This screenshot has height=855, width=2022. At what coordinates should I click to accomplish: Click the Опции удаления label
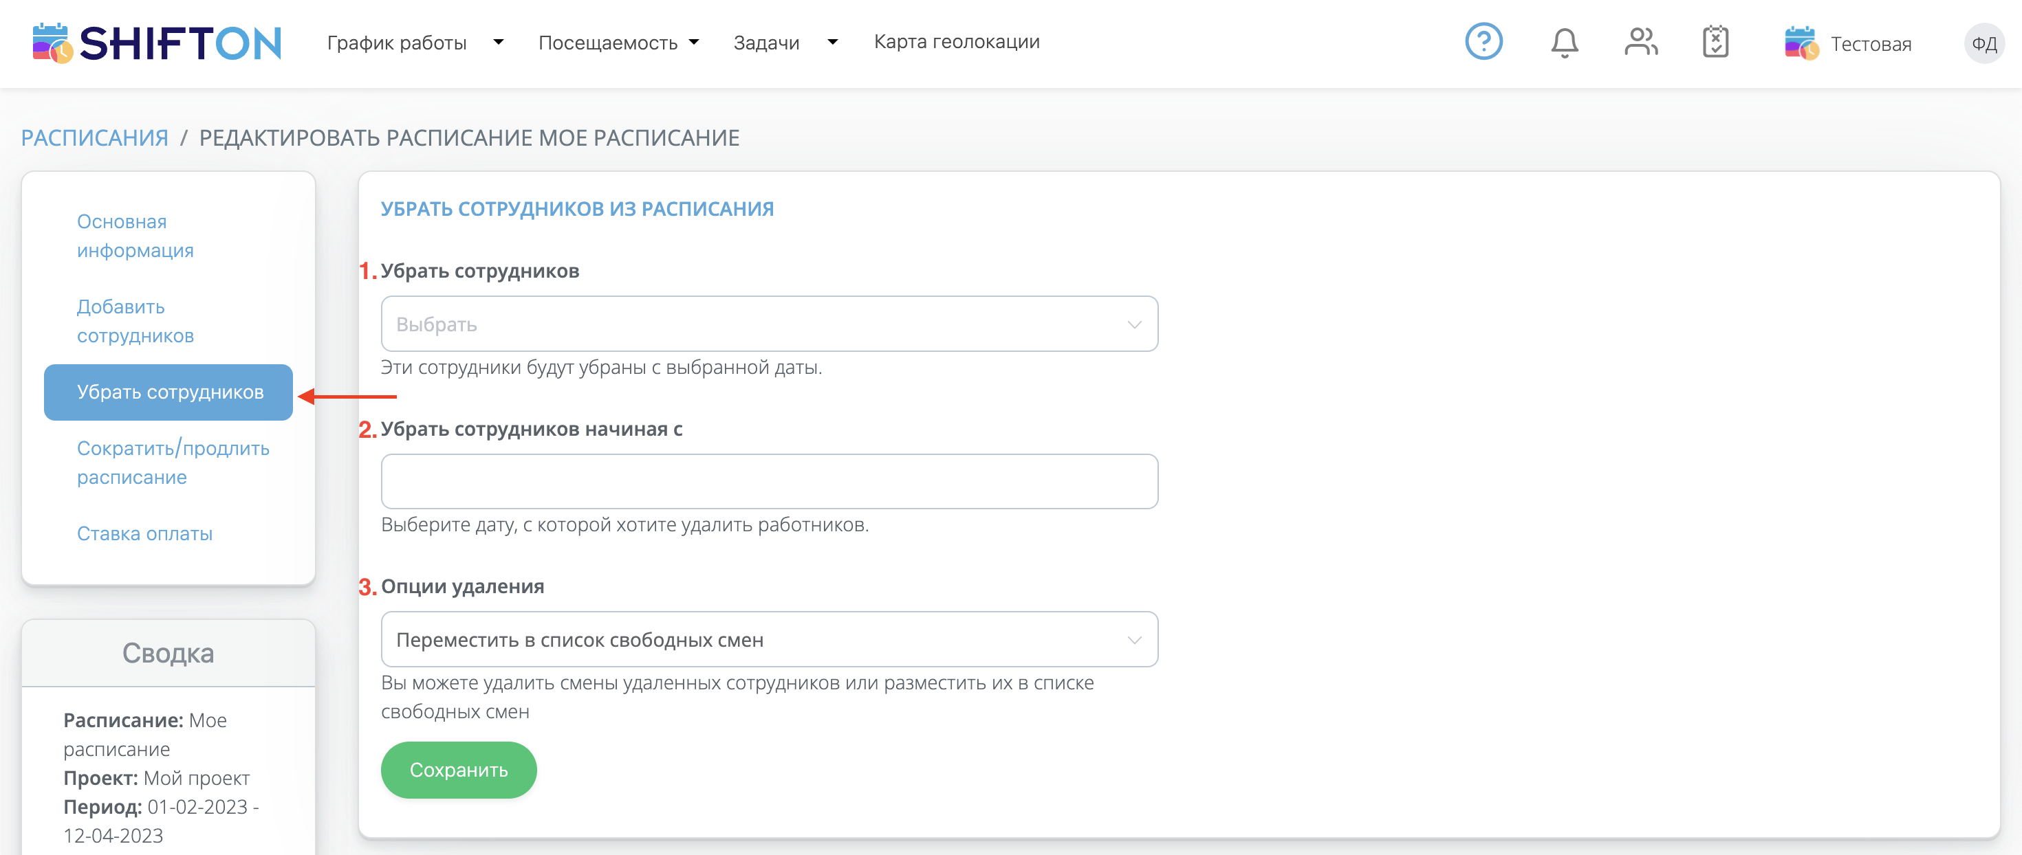pyautogui.click(x=462, y=586)
